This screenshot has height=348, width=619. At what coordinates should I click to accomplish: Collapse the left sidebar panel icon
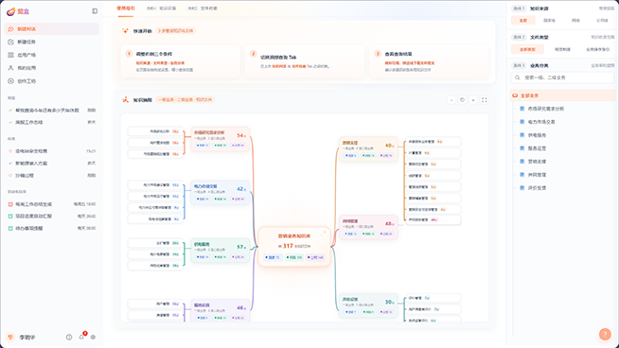coord(95,11)
